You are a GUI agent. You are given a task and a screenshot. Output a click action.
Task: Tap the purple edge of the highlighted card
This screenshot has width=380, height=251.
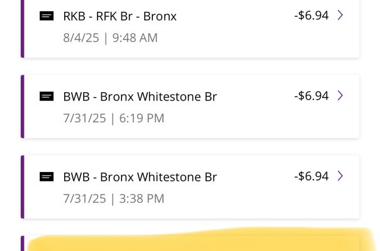click(x=23, y=244)
